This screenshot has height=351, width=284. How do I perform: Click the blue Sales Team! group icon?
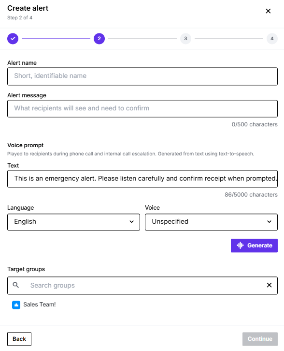pos(16,305)
